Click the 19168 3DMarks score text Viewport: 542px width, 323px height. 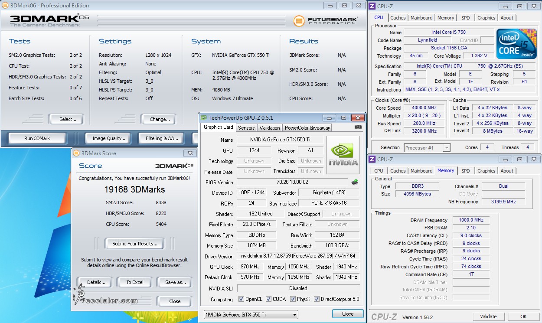point(134,189)
